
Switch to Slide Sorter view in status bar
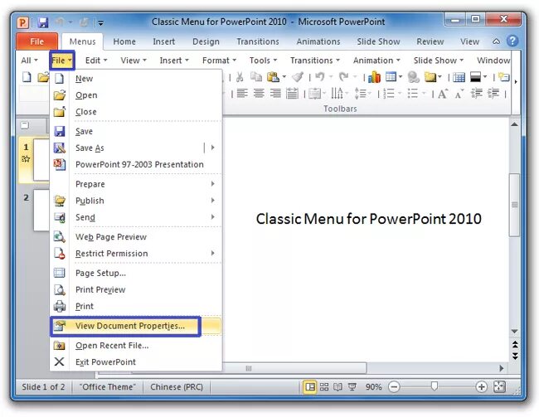(x=324, y=387)
